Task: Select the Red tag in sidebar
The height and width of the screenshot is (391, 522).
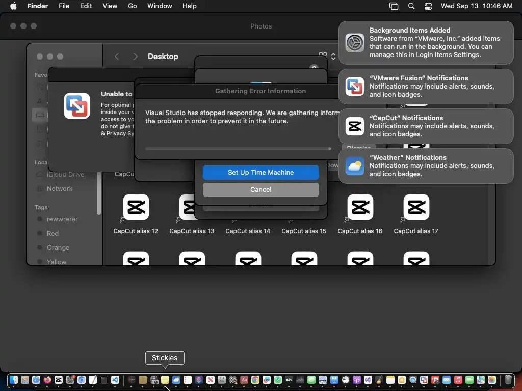Action: (53, 233)
